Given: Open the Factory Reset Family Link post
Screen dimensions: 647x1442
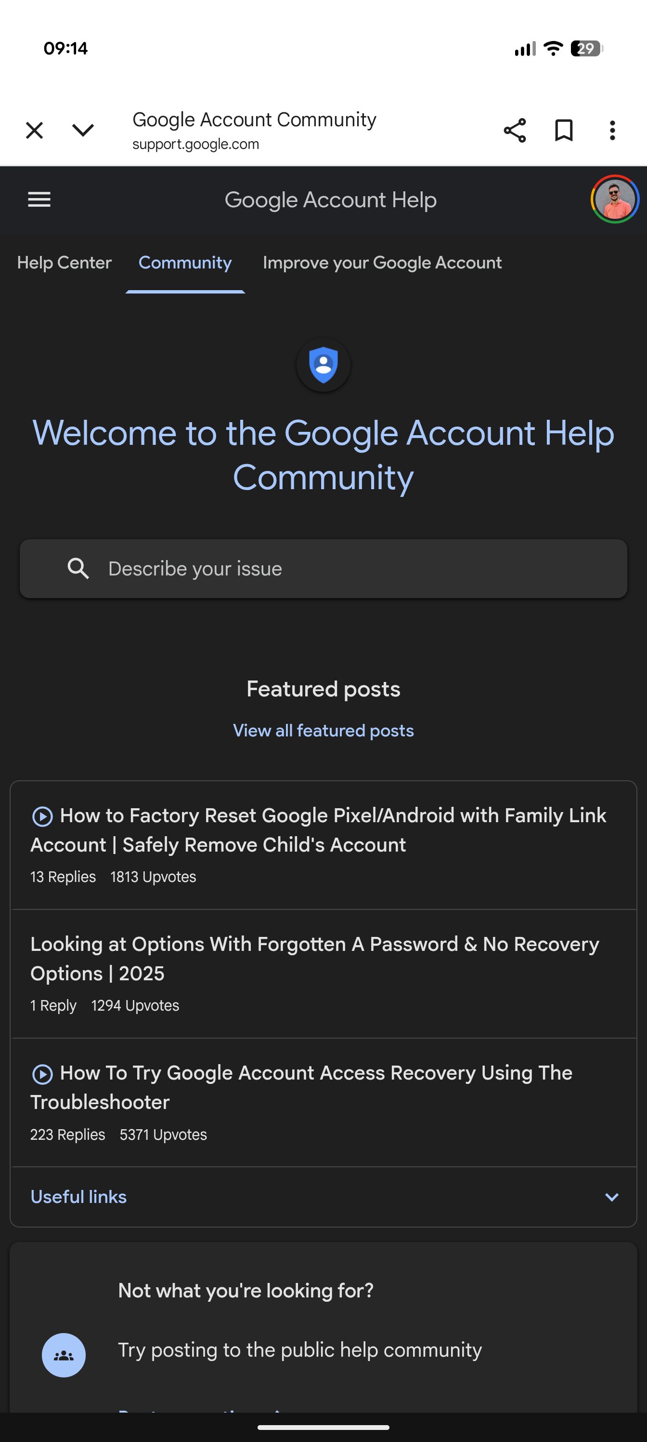Looking at the screenshot, I should pyautogui.click(x=319, y=830).
